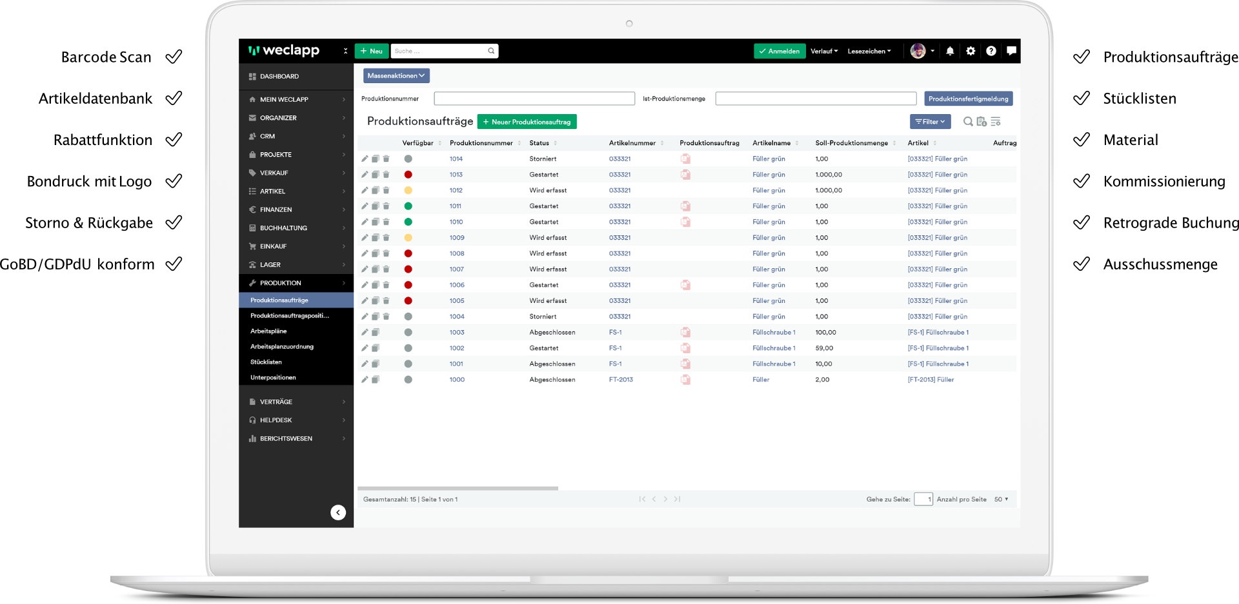Focus the Ist-Produktionsmenge input field
The width and height of the screenshot is (1239, 604).
tap(816, 99)
